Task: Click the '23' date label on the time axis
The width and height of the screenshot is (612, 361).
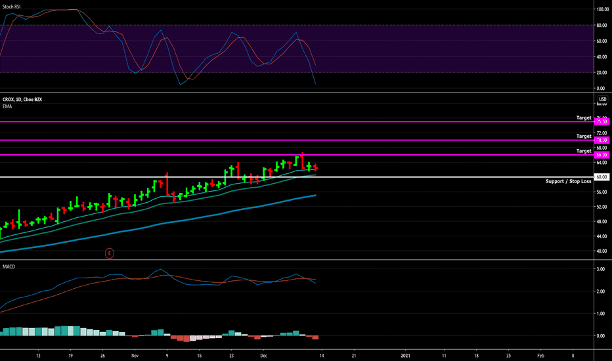Action: click(231, 356)
